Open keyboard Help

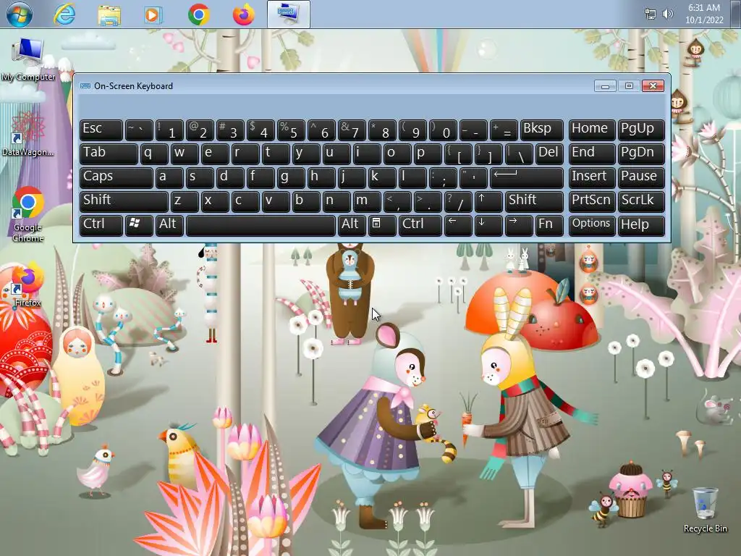click(641, 225)
